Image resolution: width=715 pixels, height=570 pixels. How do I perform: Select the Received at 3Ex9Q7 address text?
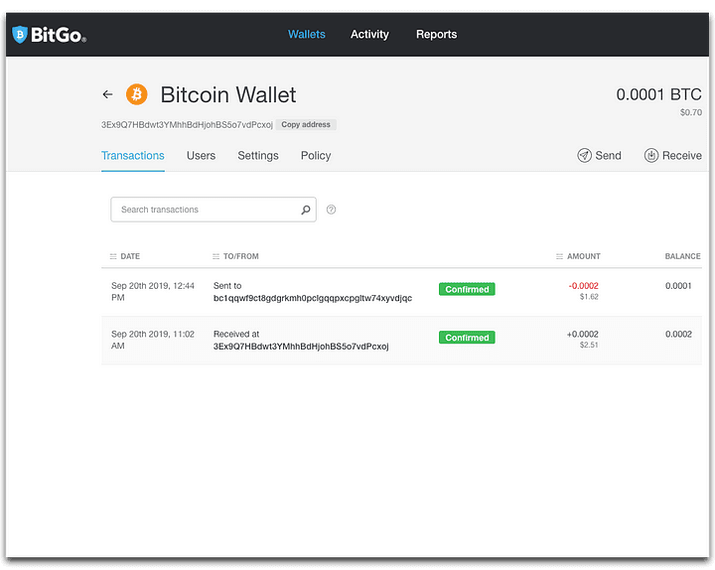(x=301, y=347)
